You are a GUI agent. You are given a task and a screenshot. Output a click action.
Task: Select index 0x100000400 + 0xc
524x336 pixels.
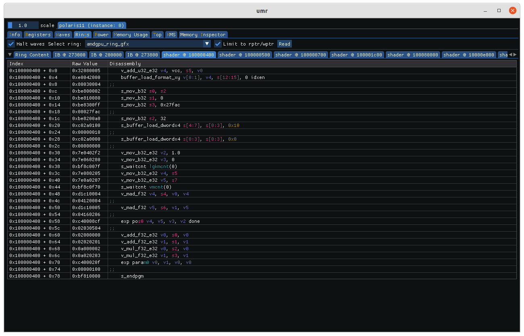coord(33,91)
